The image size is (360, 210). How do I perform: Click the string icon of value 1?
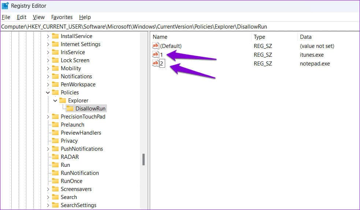pos(155,55)
